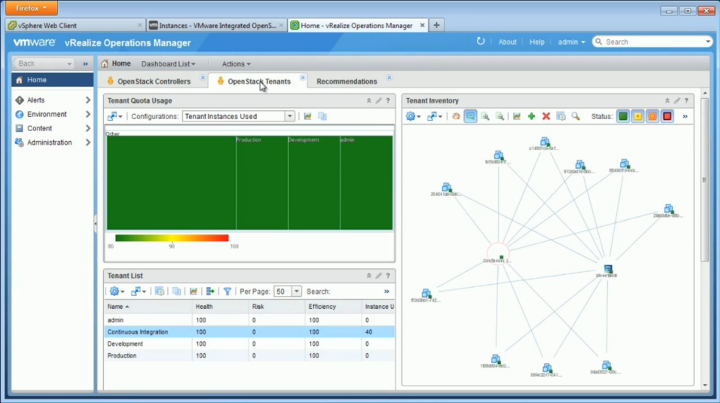Click the admin block in the quota heatmap
720x403 pixels.
[366, 183]
